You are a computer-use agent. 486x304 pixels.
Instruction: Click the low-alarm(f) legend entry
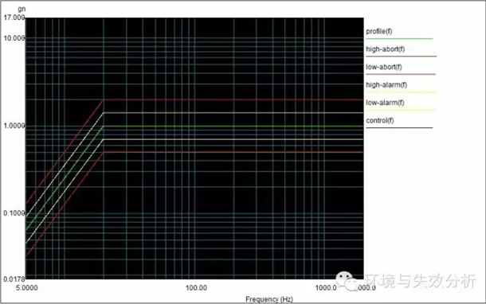(x=385, y=103)
